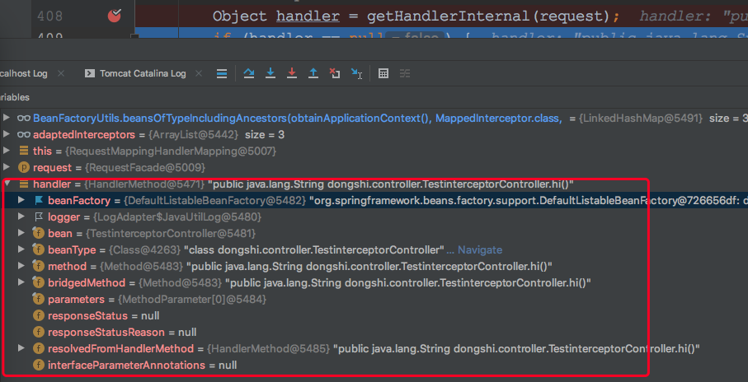Expand the beanType field
The image size is (748, 382).
[x=21, y=249]
